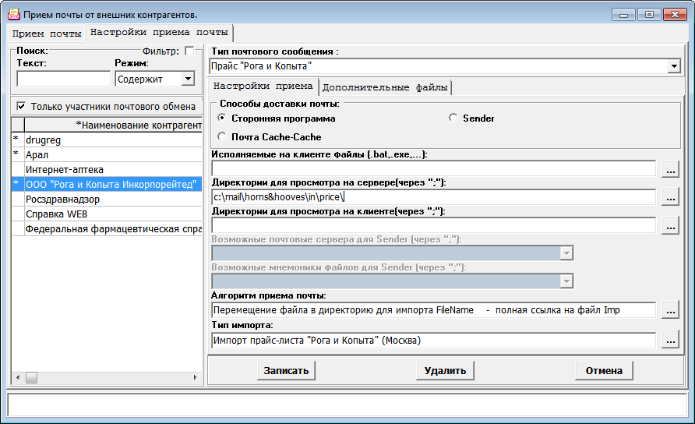Expand the Режим search mode dropdown
This screenshot has height=424, width=695.
point(187,79)
